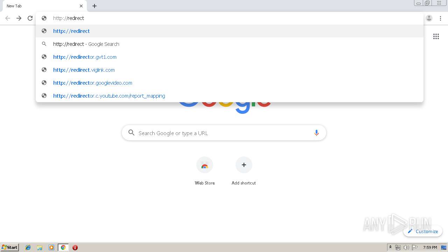This screenshot has height=252, width=448.
Task: Click the search box magnifier icon
Action: pyautogui.click(x=132, y=133)
